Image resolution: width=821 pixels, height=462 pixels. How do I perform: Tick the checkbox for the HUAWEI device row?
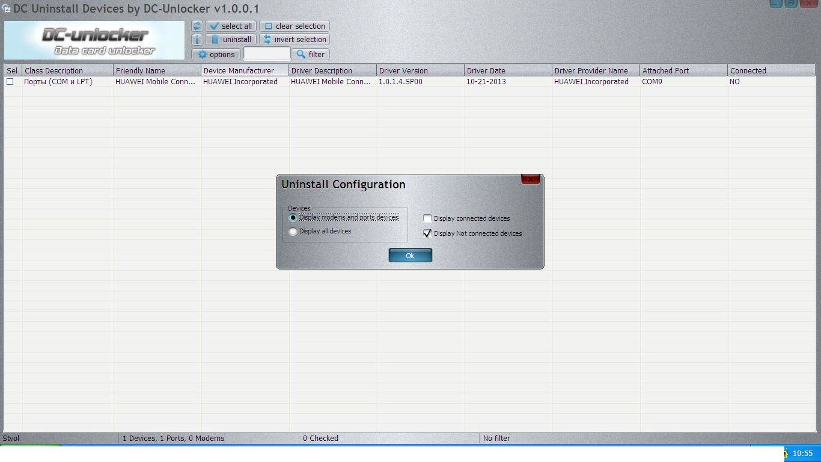[x=10, y=82]
